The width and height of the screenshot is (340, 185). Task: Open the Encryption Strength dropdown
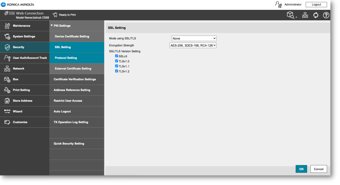pos(193,45)
